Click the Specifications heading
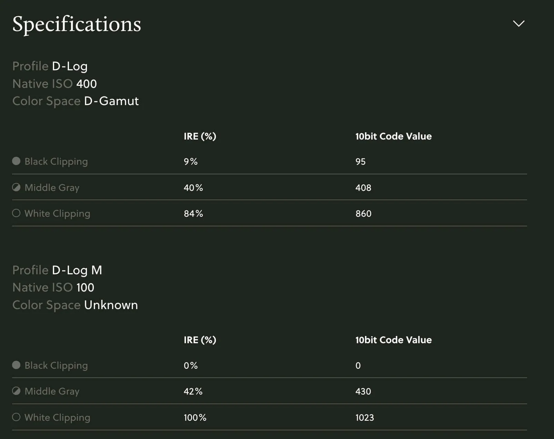 (77, 24)
